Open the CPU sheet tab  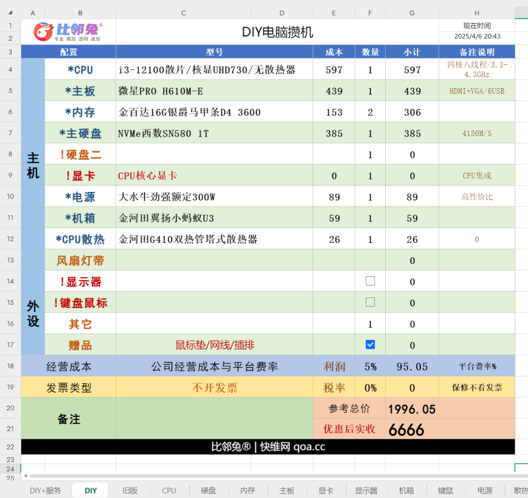pos(169,491)
